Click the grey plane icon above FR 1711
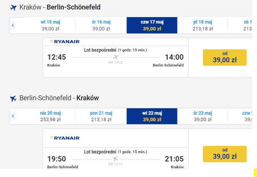The height and width of the screenshot is (177, 257). click(x=115, y=159)
